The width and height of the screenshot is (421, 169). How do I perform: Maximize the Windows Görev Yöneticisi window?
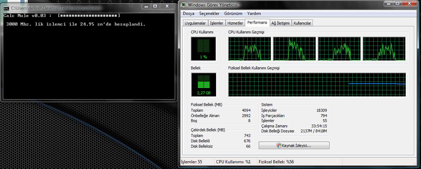tap(398, 4)
